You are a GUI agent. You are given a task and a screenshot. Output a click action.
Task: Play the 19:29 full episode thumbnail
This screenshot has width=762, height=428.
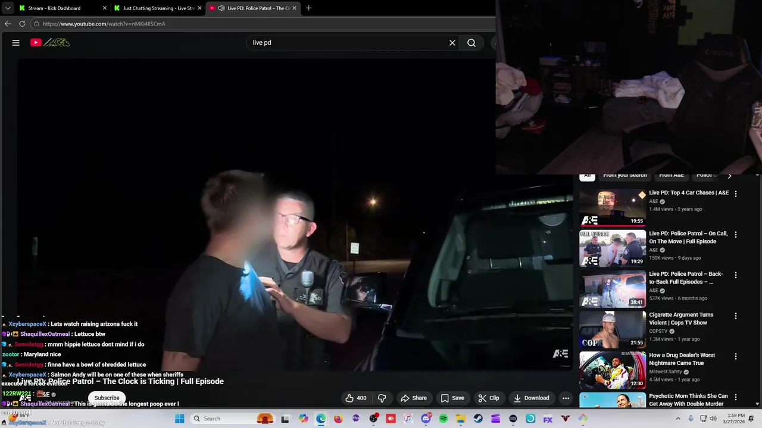[613, 248]
